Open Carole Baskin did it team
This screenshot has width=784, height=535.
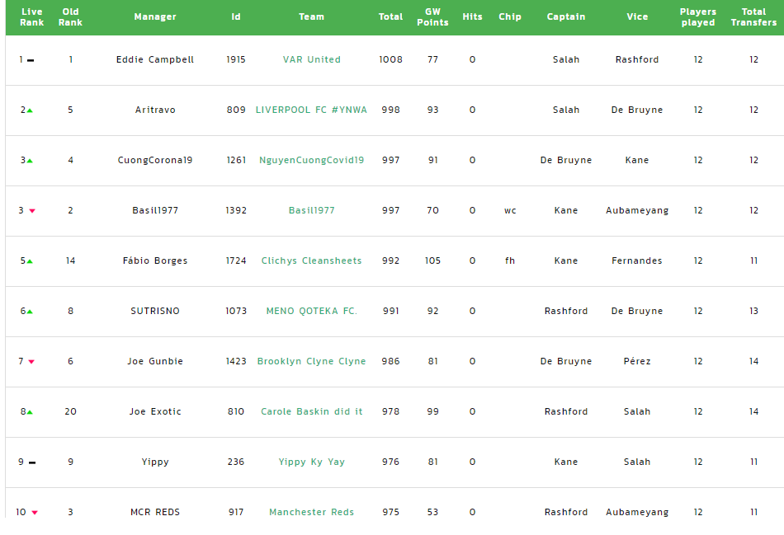pyautogui.click(x=311, y=411)
